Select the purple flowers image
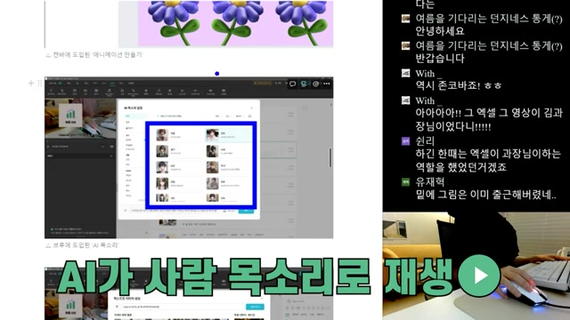570x320 pixels. 235,24
